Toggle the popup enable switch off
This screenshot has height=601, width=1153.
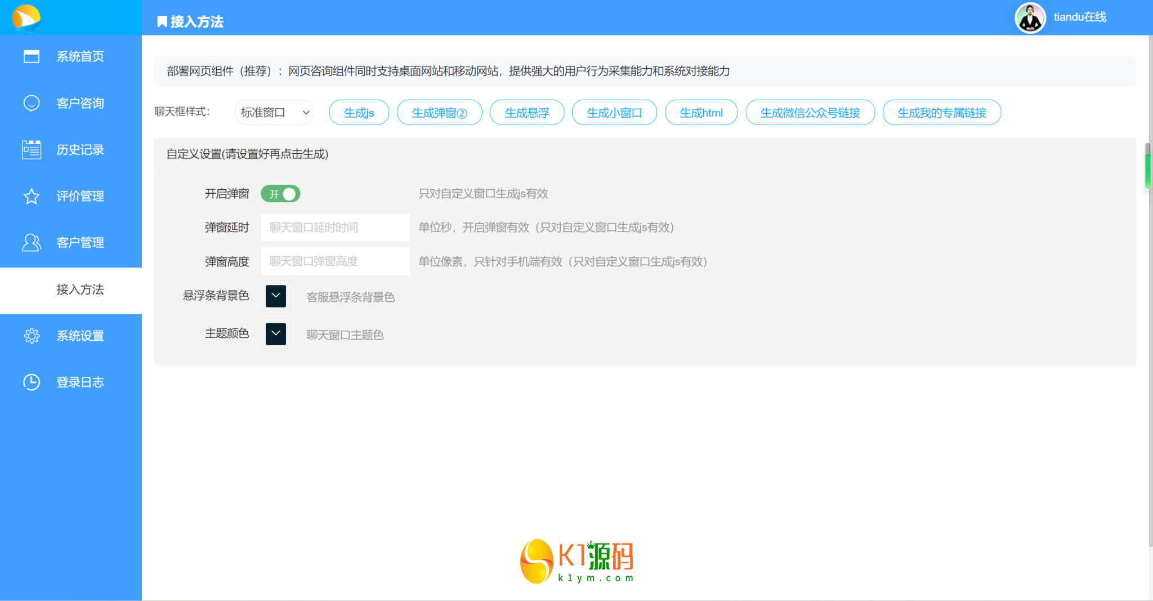(x=280, y=194)
